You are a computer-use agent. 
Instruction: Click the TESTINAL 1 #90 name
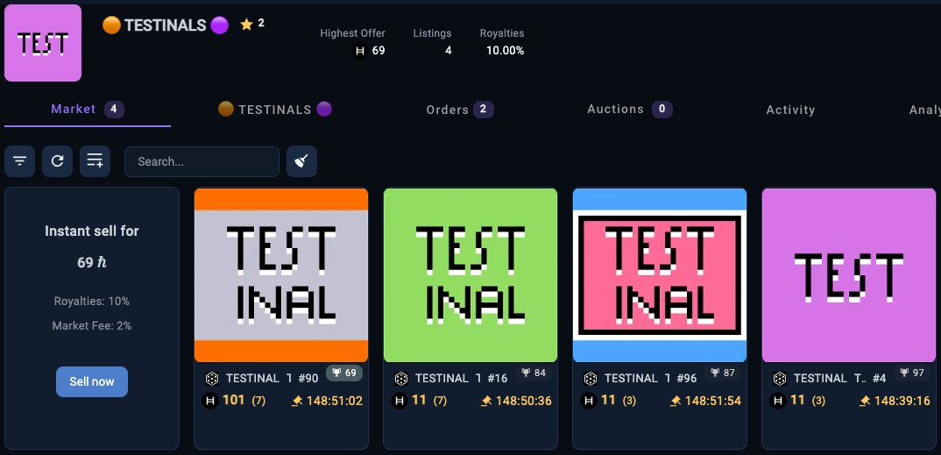tap(272, 378)
